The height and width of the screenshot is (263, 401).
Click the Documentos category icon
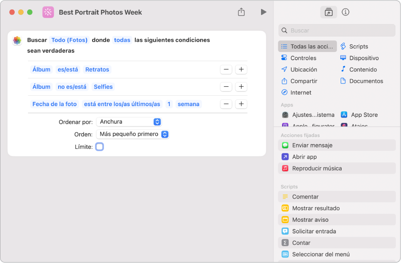(343, 81)
